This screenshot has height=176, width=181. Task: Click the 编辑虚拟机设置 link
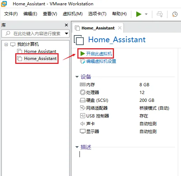101,61
